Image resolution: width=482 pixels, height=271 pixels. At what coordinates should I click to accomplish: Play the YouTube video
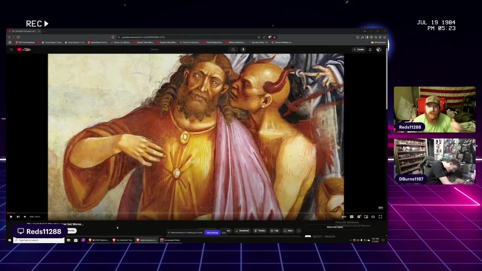click(x=11, y=217)
